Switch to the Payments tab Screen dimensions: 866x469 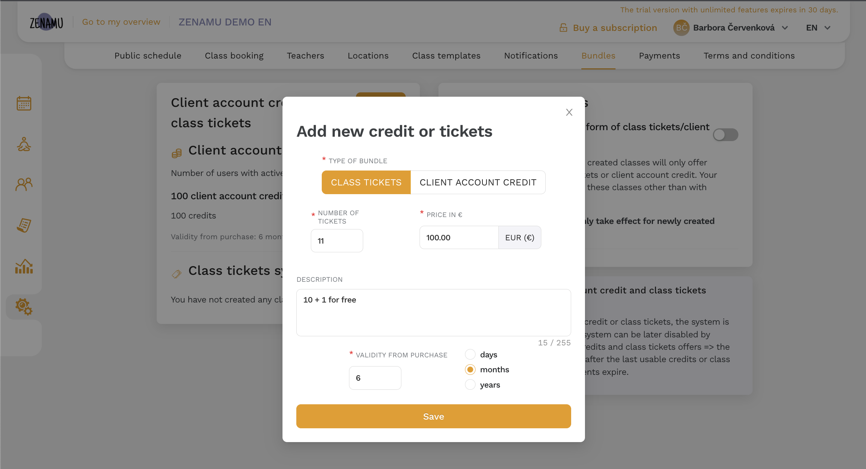pos(659,56)
